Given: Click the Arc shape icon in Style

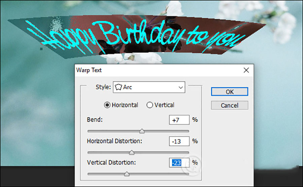Looking at the screenshot, I should [x=119, y=87].
